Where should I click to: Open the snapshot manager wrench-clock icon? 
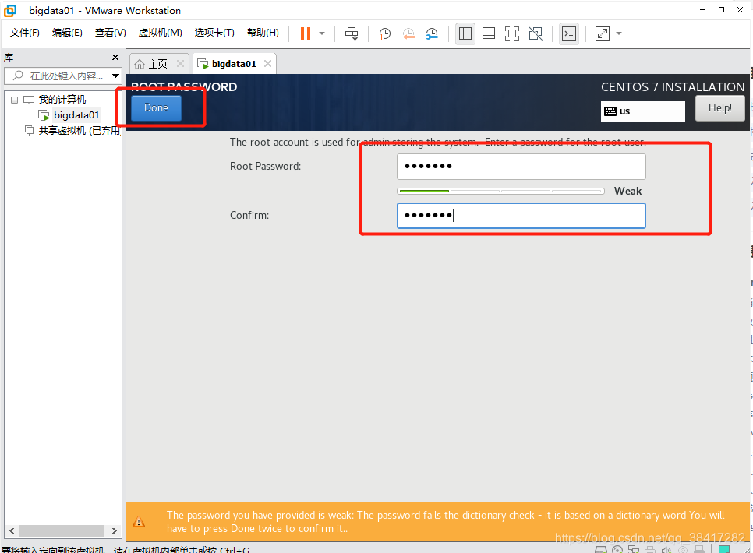point(432,33)
